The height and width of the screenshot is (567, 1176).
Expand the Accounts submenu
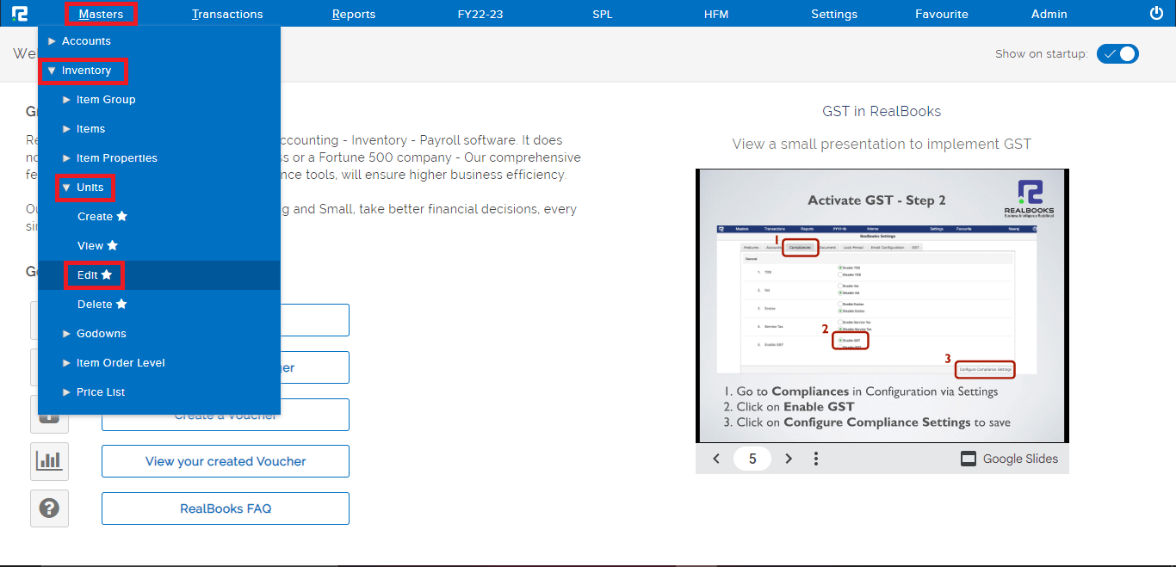point(86,41)
